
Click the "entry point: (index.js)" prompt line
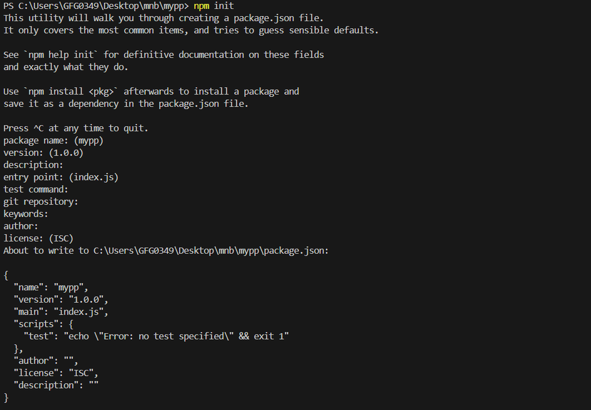coord(61,177)
